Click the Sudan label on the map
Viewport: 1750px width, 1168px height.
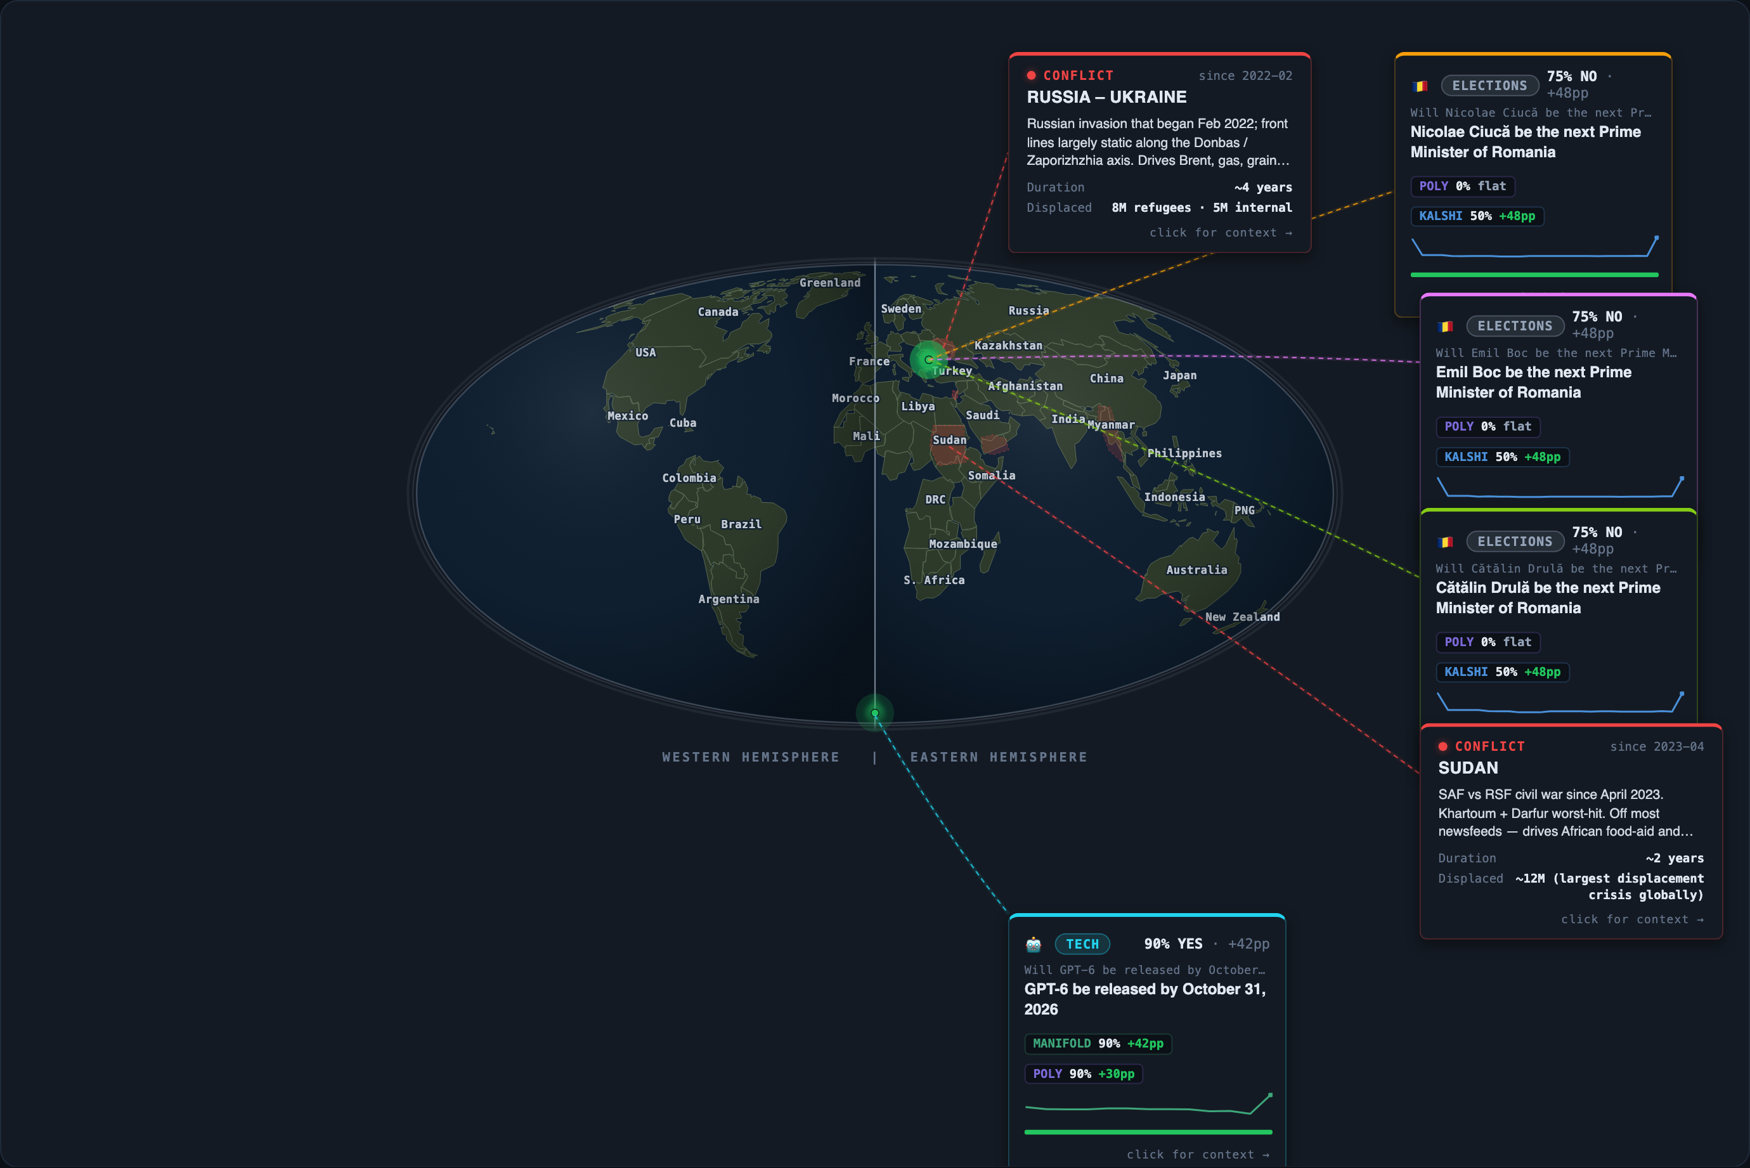click(949, 440)
